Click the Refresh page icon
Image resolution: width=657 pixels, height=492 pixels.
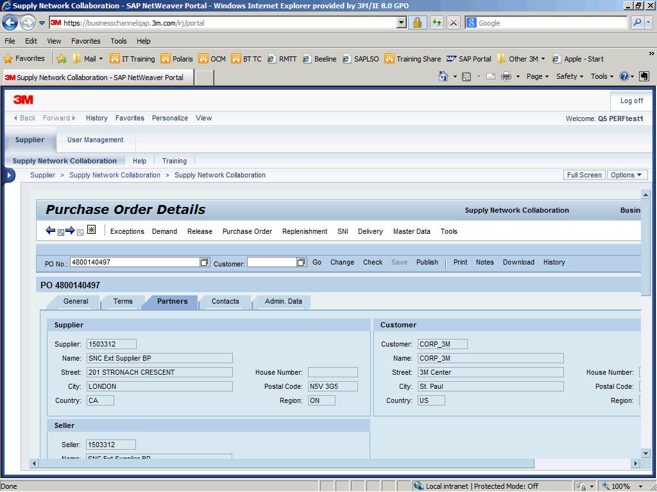tap(436, 22)
